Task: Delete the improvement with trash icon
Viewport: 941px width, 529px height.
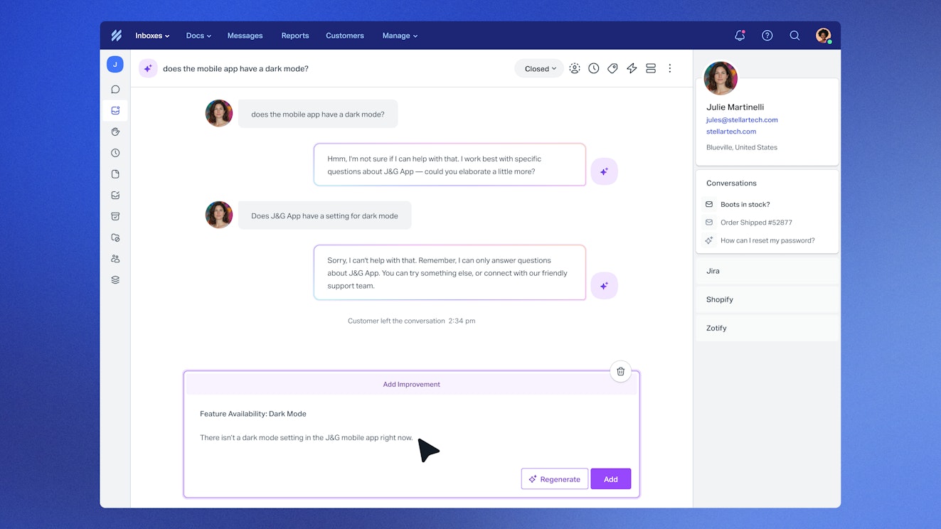Action: (x=620, y=371)
